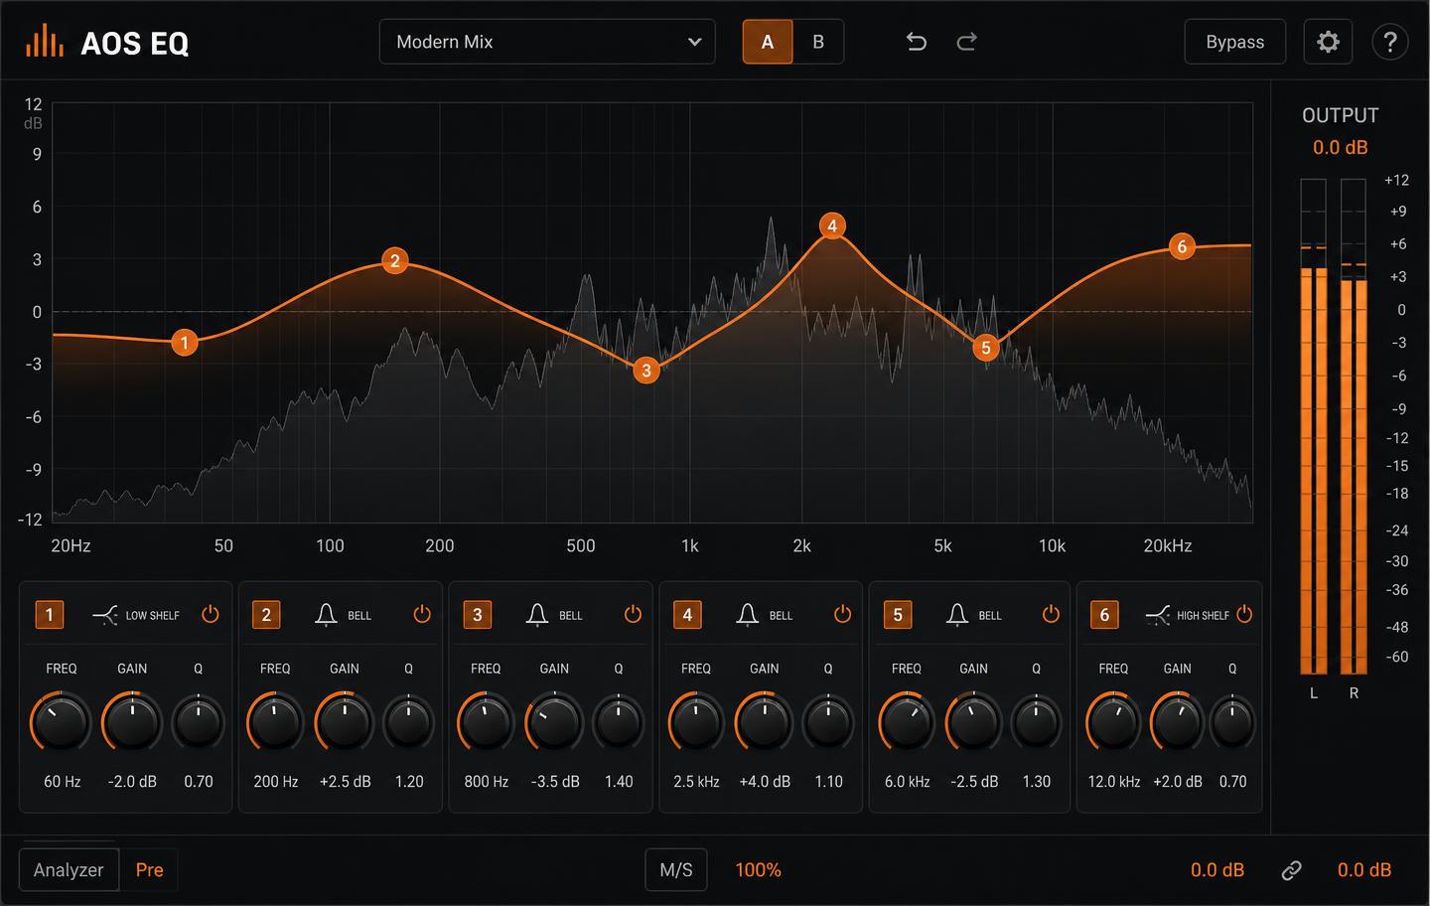Toggle band 3 power button
The width and height of the screenshot is (1430, 906).
(633, 614)
